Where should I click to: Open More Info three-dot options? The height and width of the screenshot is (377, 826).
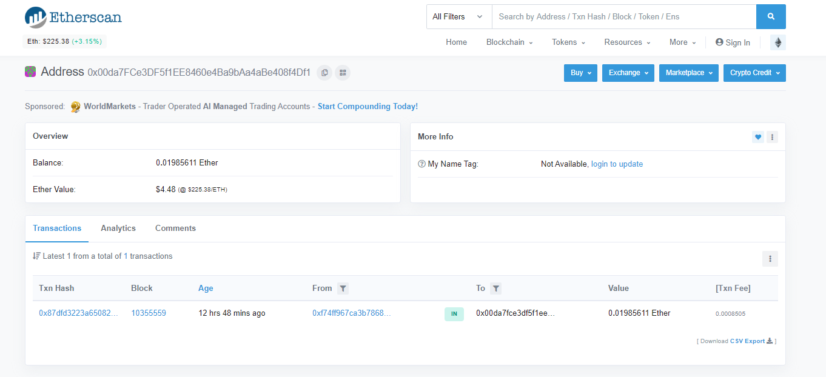pos(772,137)
